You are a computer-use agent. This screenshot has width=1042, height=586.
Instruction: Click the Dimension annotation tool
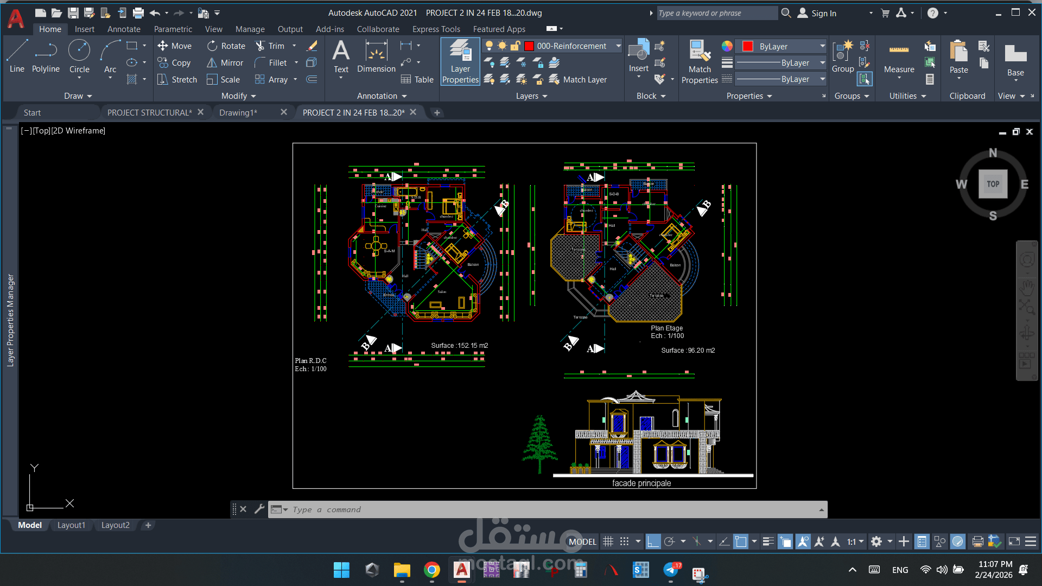(x=376, y=56)
